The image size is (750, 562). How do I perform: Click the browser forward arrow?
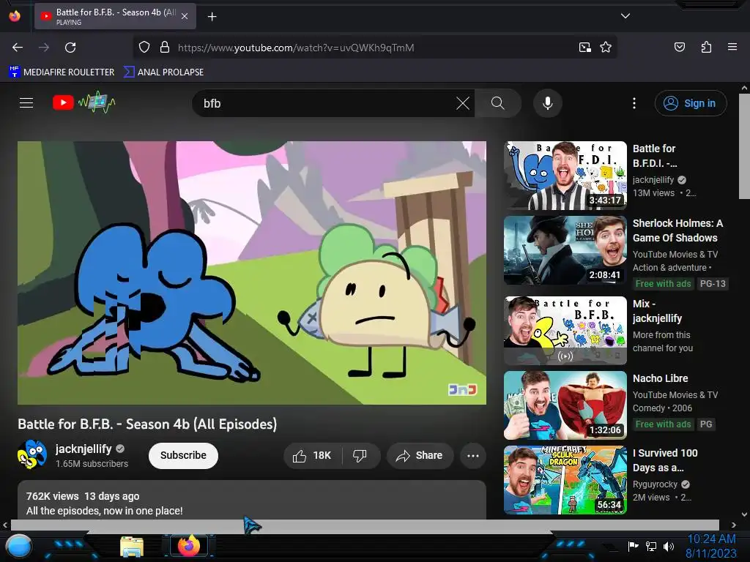pos(44,48)
